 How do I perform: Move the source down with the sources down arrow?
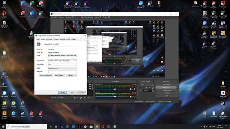pos(88,98)
